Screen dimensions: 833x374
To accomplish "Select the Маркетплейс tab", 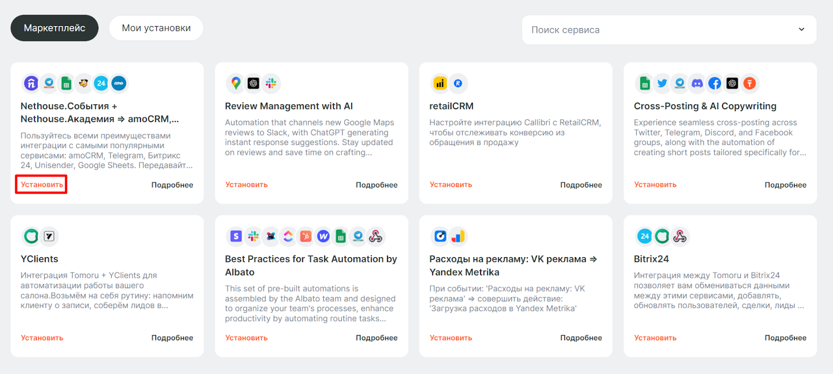I will click(55, 28).
